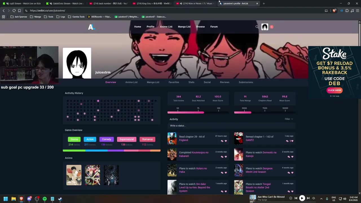This screenshot has width=361, height=203.
Task: Select the Action genre tag
Action: click(90, 139)
